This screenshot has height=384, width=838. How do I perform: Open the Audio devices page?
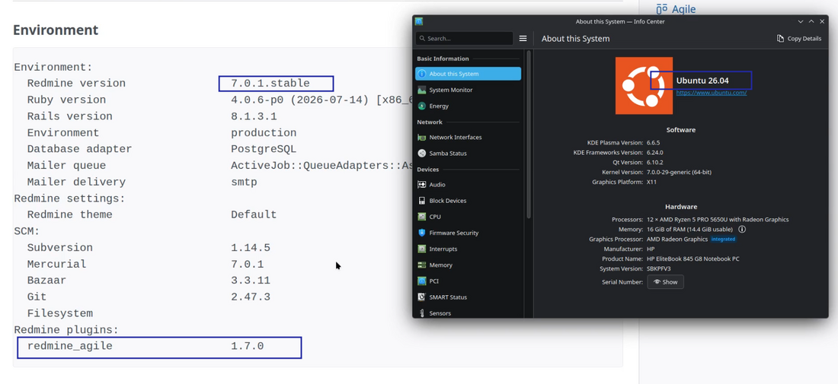coord(469,185)
